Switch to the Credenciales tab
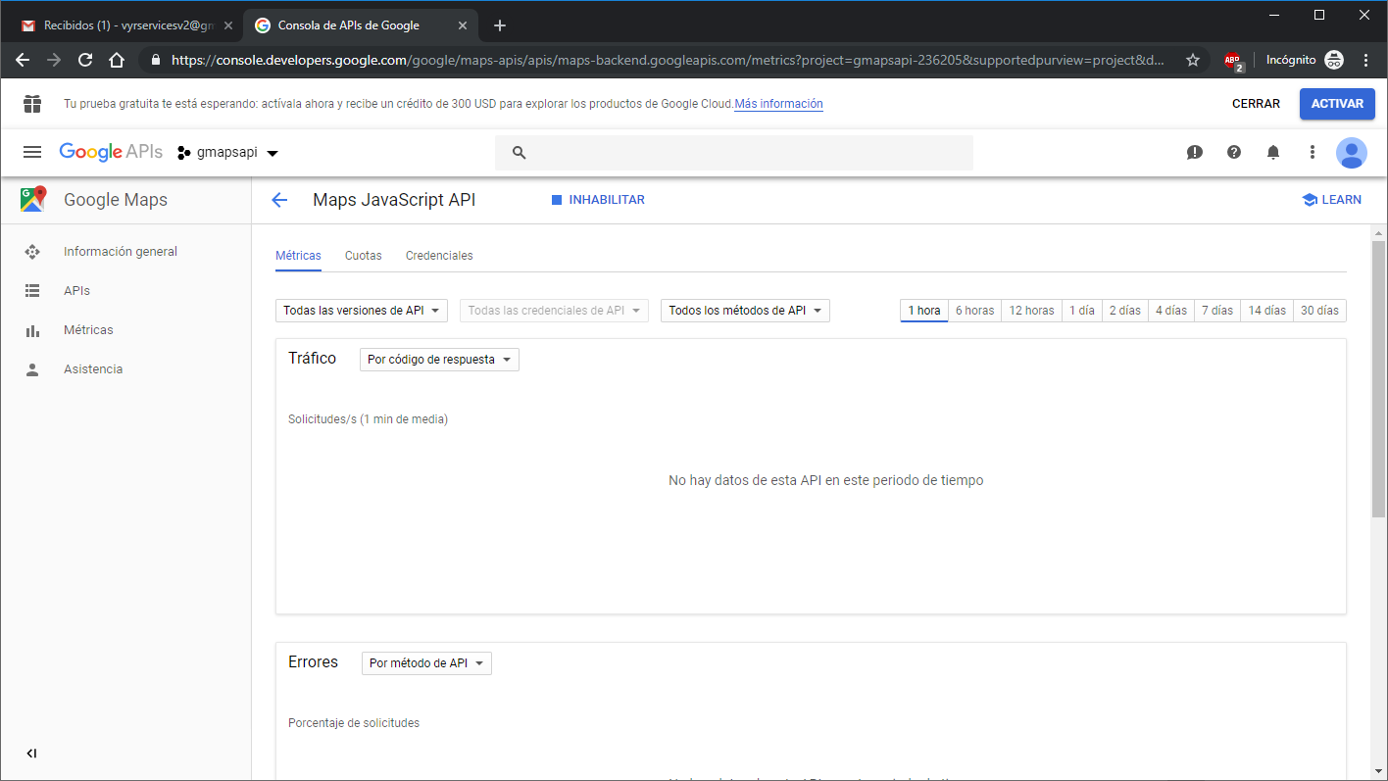Screen dimensions: 1388x781 click(439, 256)
